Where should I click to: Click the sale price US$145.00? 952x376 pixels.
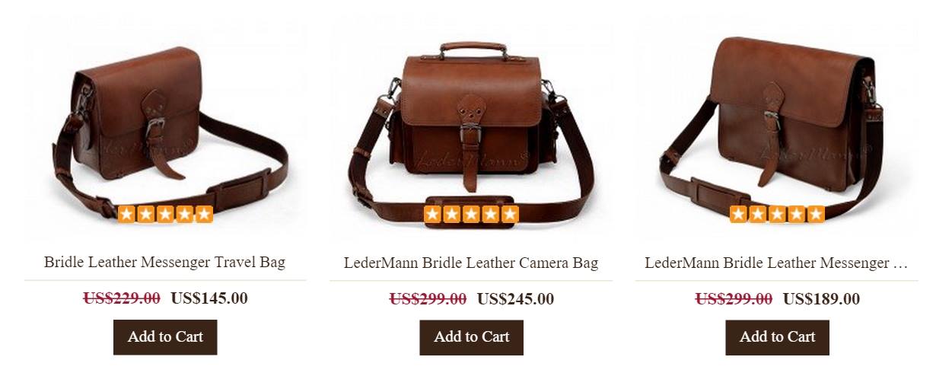(209, 298)
